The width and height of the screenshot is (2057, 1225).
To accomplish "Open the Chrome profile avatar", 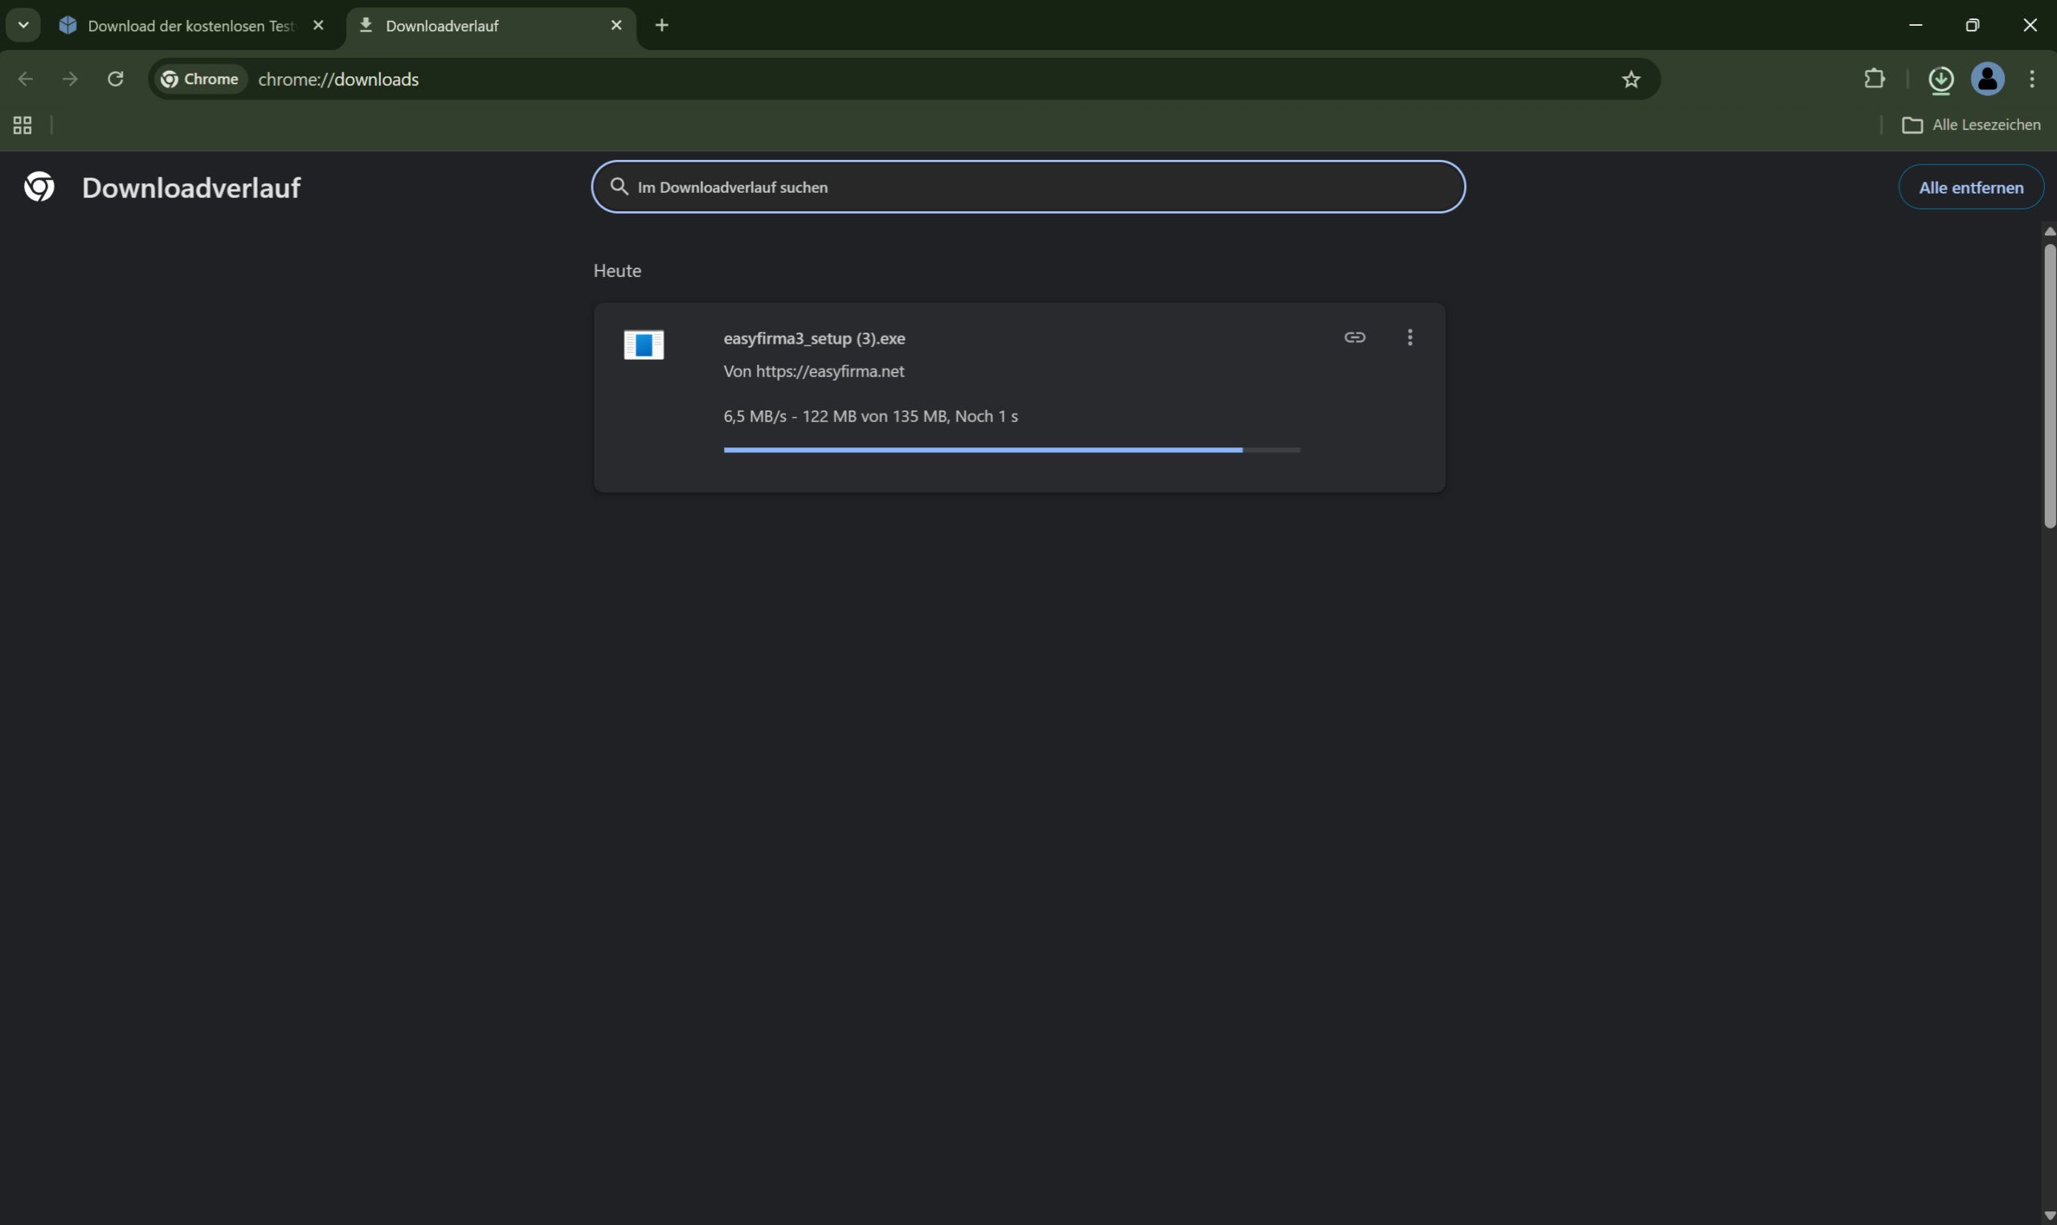I will point(1988,80).
